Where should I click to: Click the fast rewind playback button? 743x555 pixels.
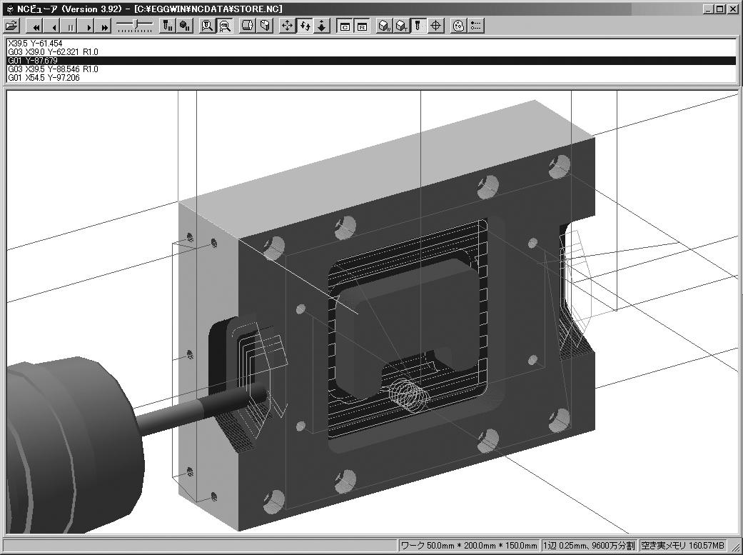[36, 26]
